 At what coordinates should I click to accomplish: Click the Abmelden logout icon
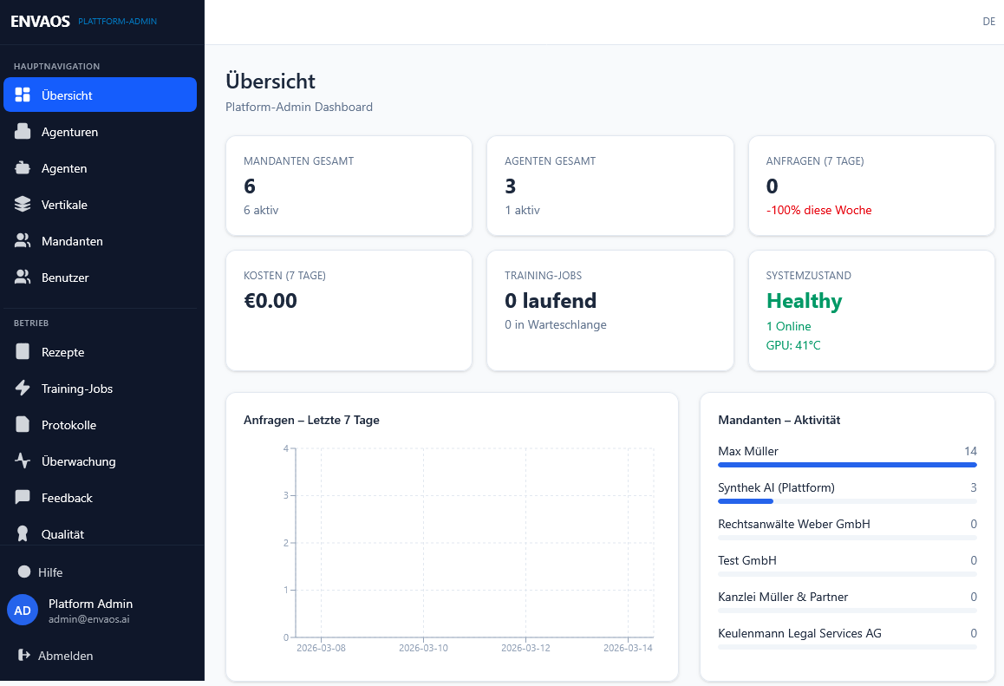coord(23,656)
